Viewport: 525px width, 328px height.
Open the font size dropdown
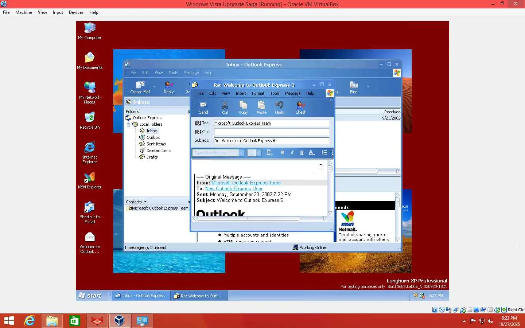tap(258, 153)
